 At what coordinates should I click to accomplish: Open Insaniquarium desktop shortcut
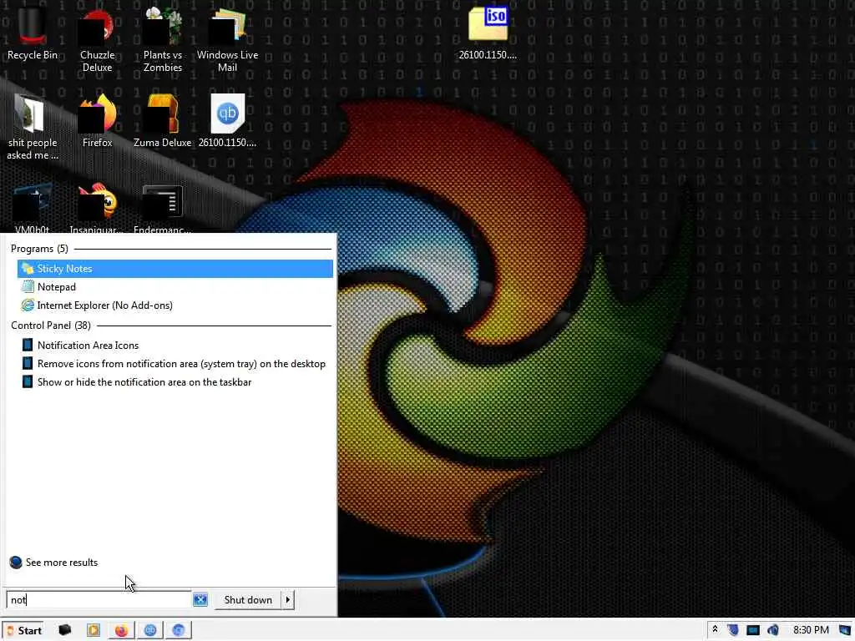click(97, 208)
